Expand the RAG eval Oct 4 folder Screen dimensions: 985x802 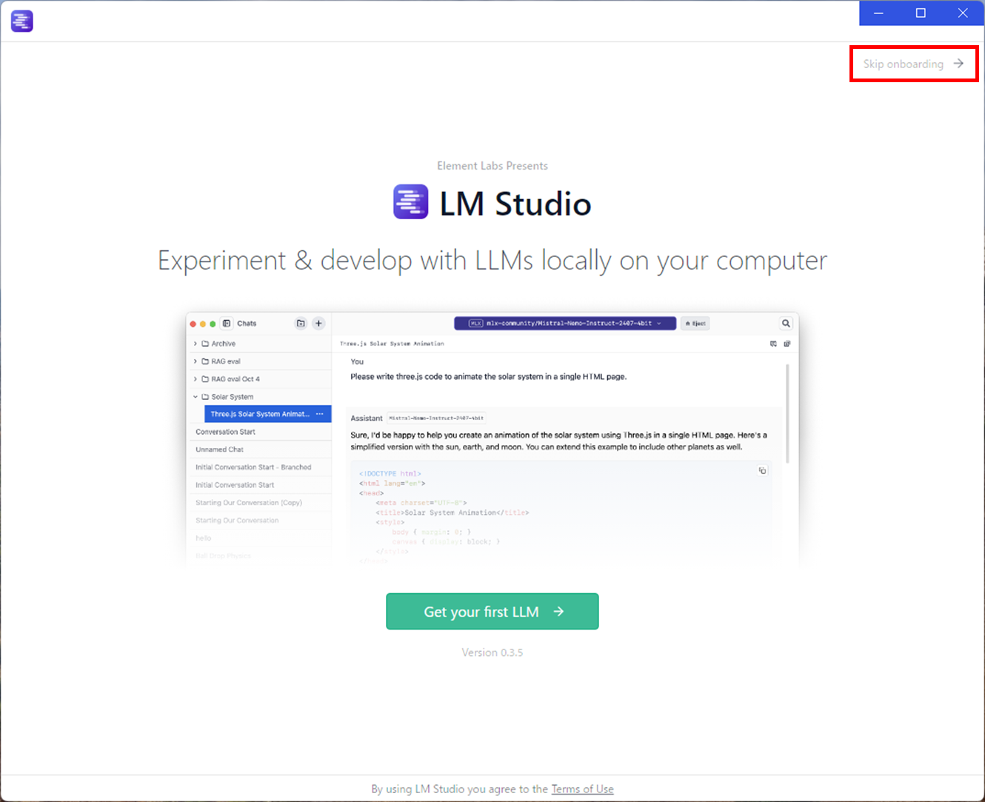195,378
